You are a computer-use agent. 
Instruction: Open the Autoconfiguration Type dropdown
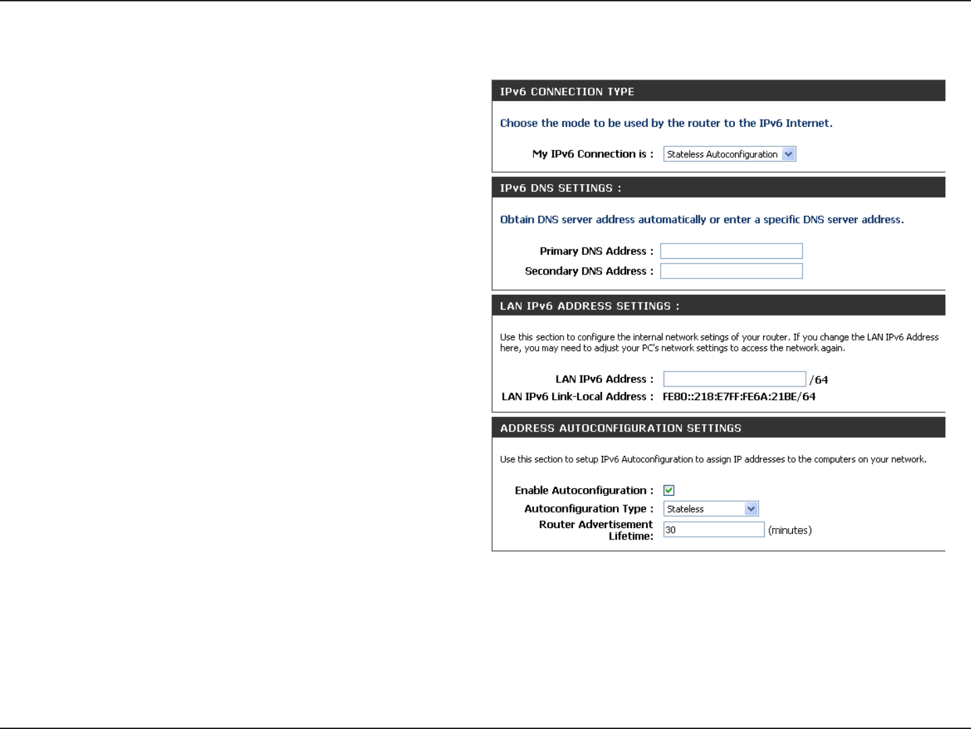click(x=711, y=509)
